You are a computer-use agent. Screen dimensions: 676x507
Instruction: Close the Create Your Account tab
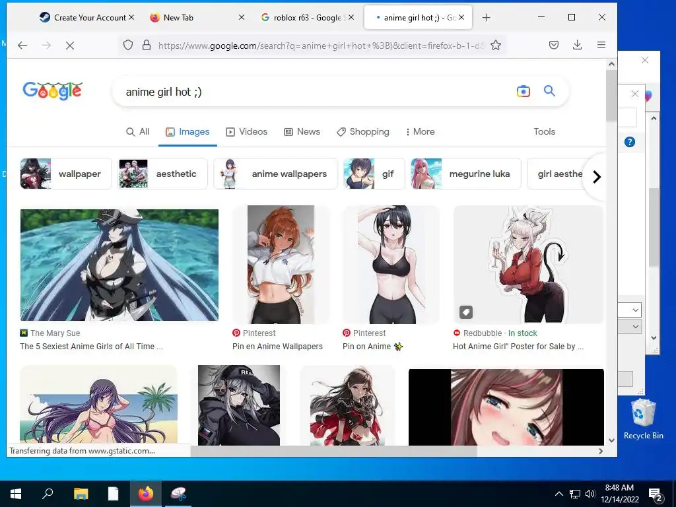131,17
